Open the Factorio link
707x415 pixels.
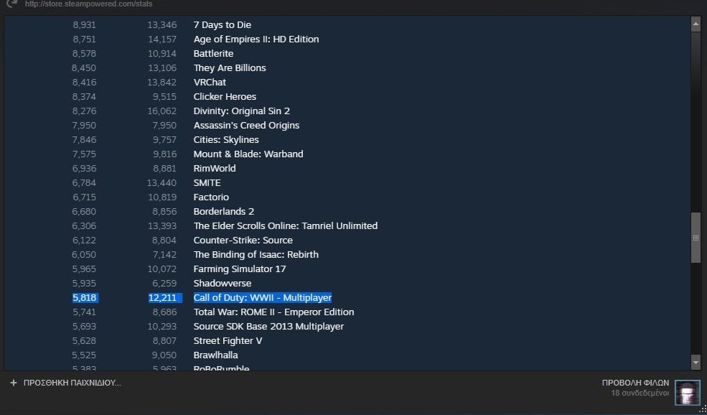coord(211,197)
